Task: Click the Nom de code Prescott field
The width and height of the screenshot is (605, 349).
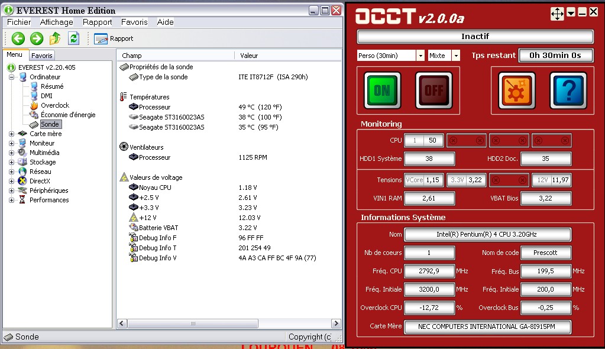Action: (x=545, y=253)
